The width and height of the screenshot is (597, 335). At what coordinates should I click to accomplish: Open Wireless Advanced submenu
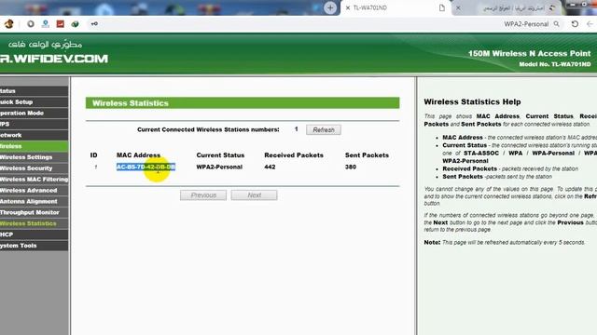(x=35, y=190)
